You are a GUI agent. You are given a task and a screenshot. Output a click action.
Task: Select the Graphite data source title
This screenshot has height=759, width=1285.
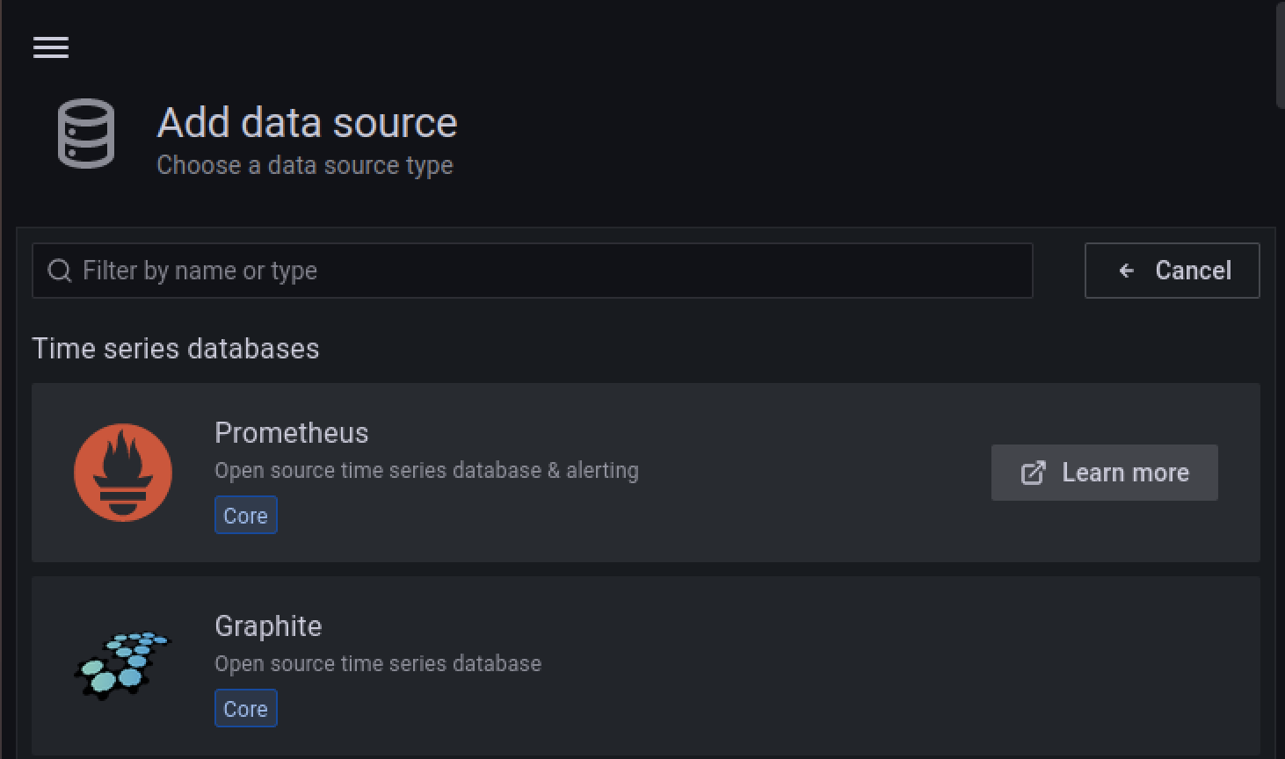tap(268, 625)
